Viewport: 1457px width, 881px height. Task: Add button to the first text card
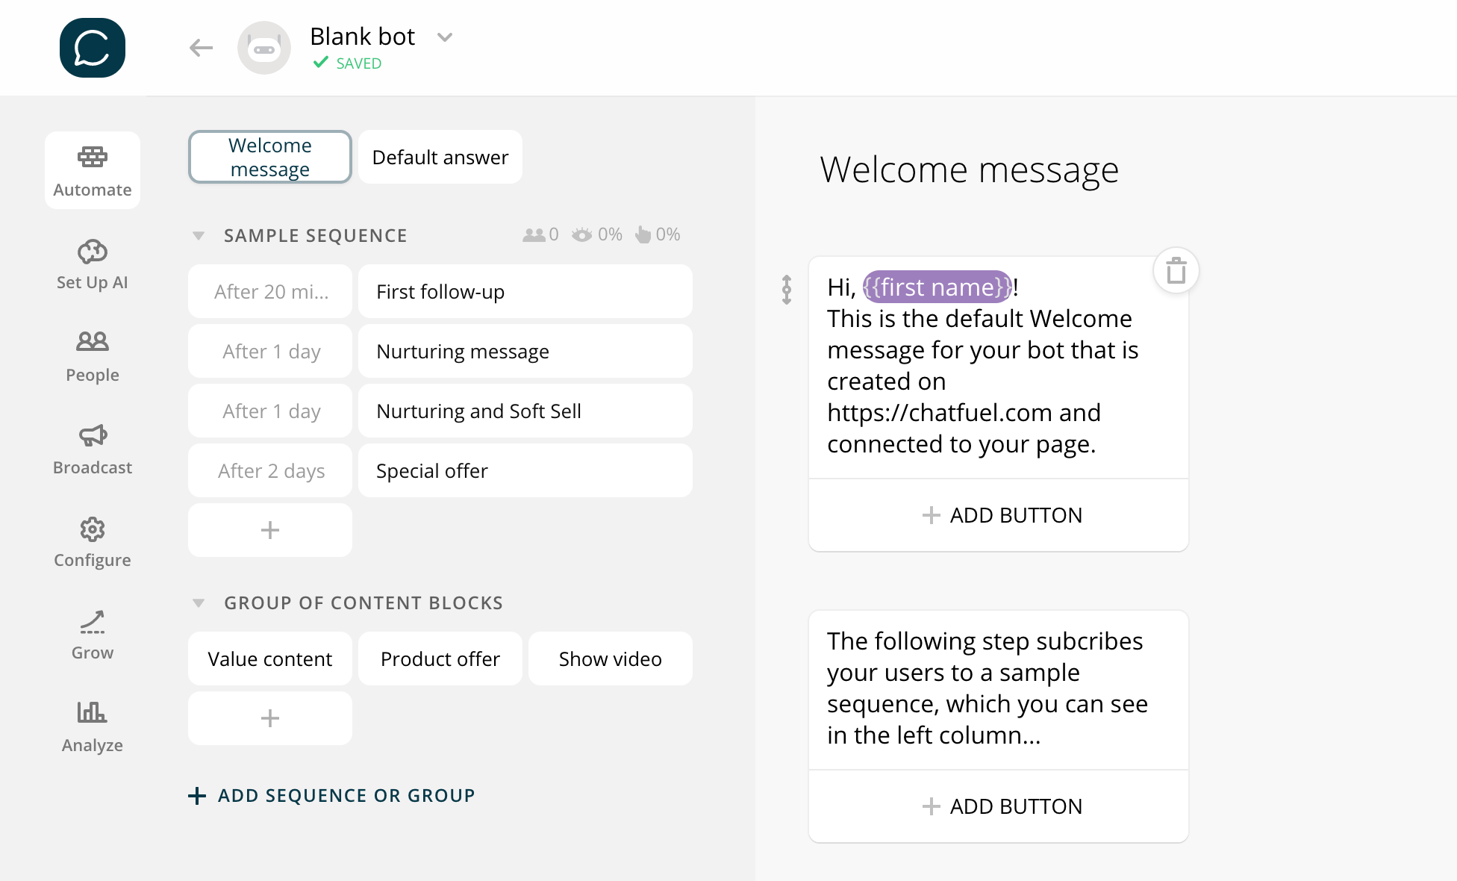tap(999, 515)
